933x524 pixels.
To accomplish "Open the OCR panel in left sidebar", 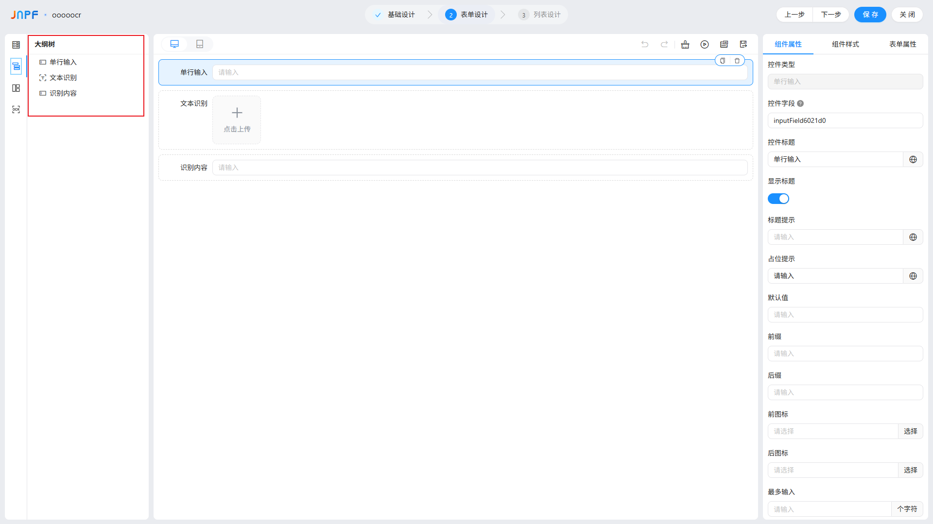I will click(x=16, y=110).
